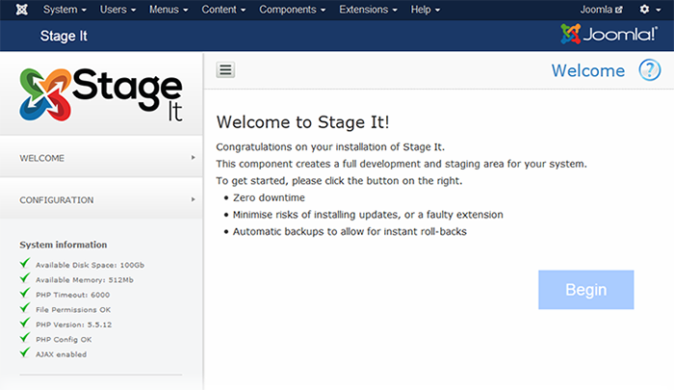Click green checkmark beside PHP Config OK

click(25, 338)
